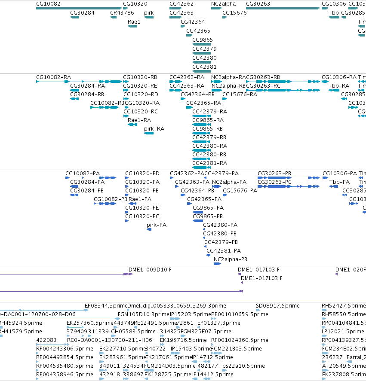Open EST RP004358946.5prime label

pos(65,375)
